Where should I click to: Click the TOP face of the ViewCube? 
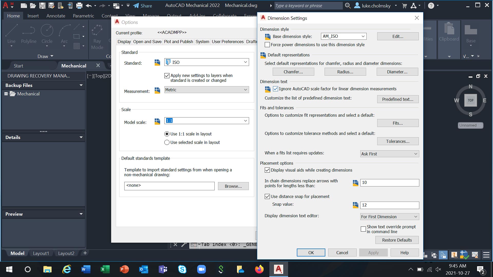pyautogui.click(x=470, y=100)
